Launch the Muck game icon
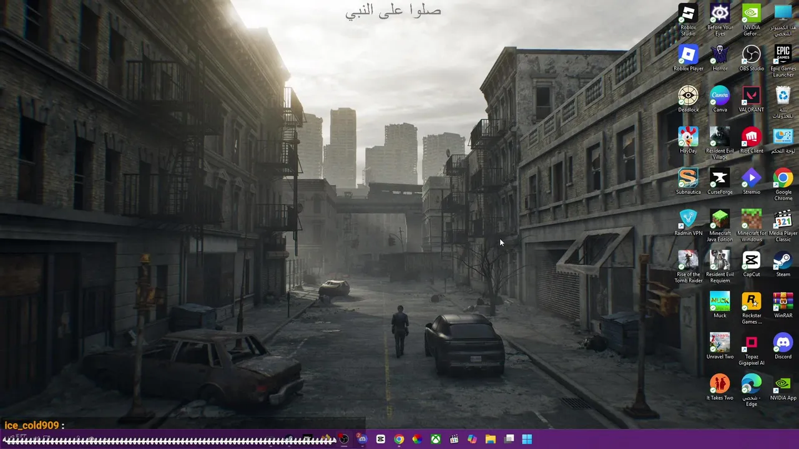Image resolution: width=799 pixels, height=449 pixels. point(720,305)
